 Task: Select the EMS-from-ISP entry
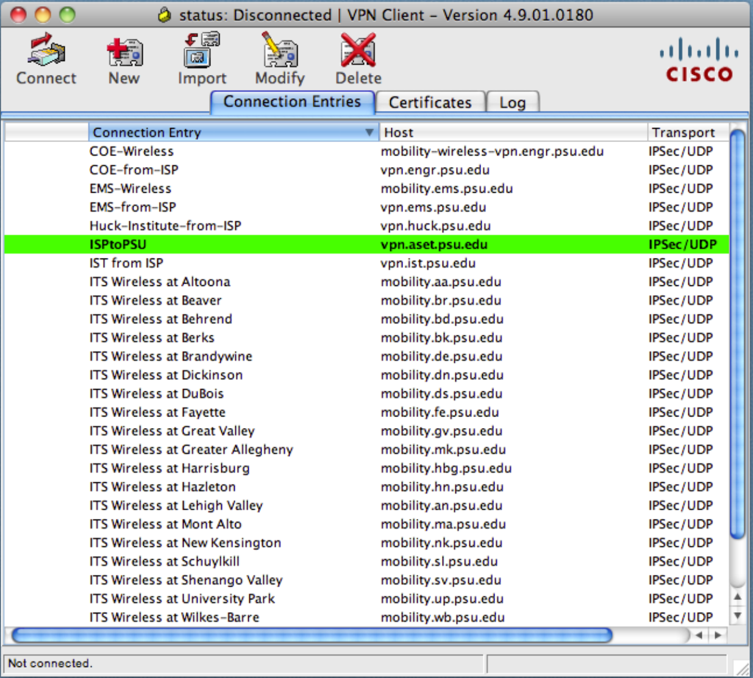[366, 207]
